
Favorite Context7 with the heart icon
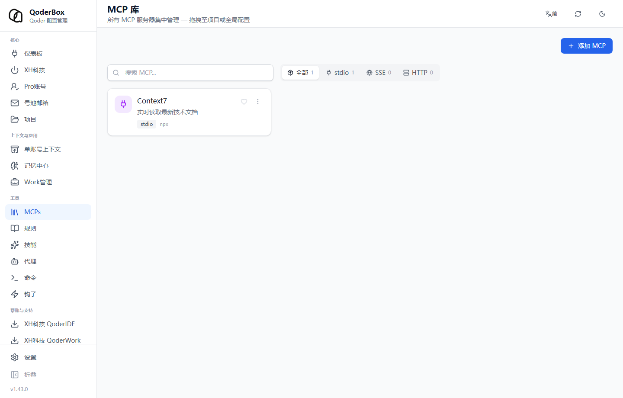[244, 102]
